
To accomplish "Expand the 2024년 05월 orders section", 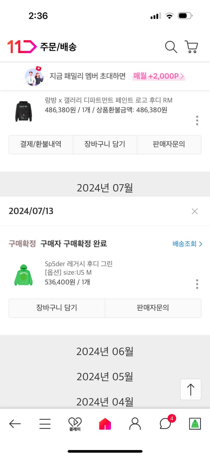I will (105, 377).
